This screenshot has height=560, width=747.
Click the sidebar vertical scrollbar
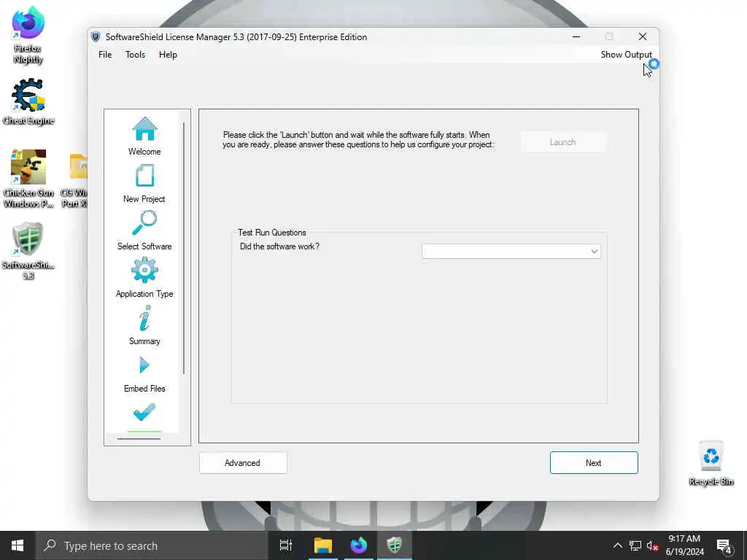pyautogui.click(x=184, y=248)
